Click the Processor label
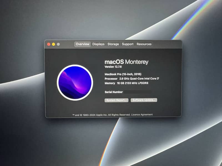The image size is (222, 166). [x=111, y=79]
